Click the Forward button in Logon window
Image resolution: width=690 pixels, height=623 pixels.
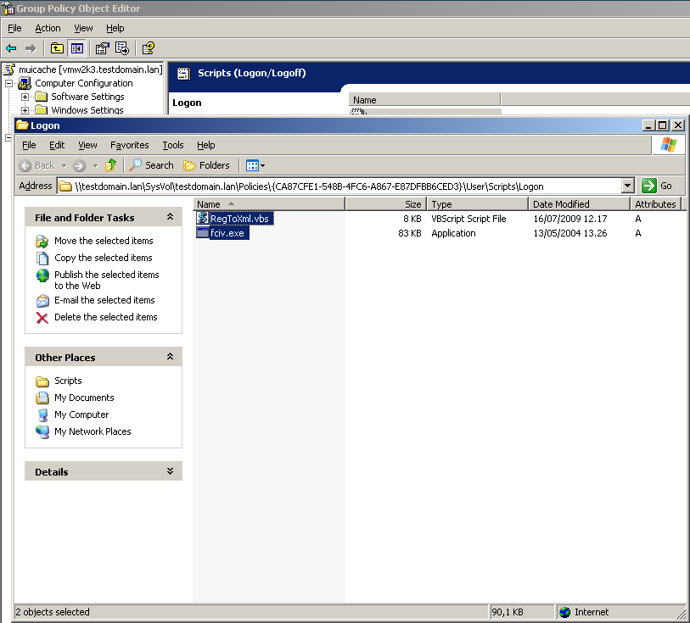click(79, 165)
